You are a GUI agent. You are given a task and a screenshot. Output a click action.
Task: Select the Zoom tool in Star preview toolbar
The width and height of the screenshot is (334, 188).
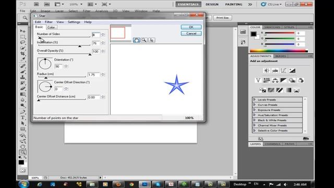point(144,40)
